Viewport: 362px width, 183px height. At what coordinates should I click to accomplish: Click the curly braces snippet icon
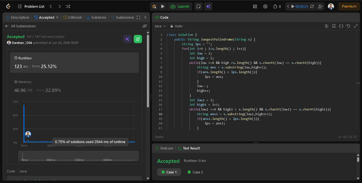(341, 26)
